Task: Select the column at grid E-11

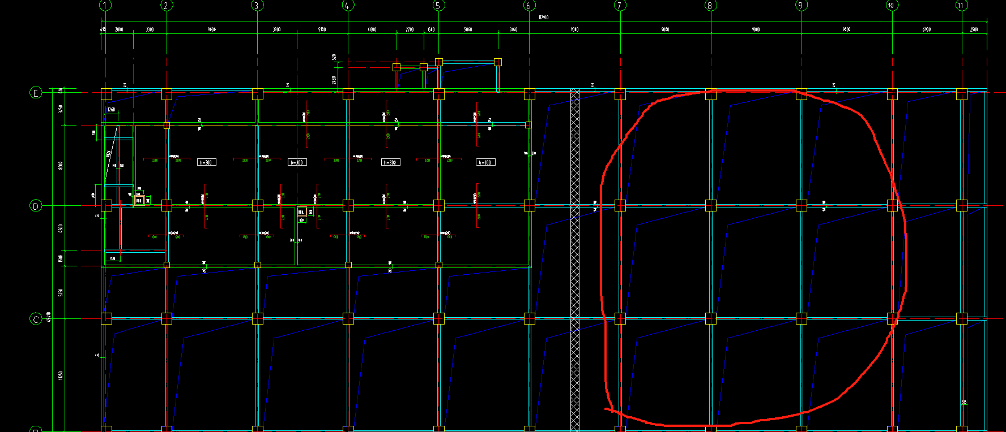Action: [x=961, y=94]
